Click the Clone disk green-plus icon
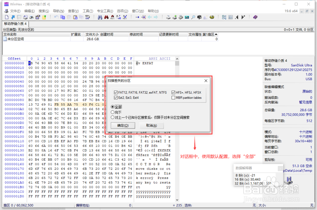This screenshot has height=210, width=317. point(174,17)
